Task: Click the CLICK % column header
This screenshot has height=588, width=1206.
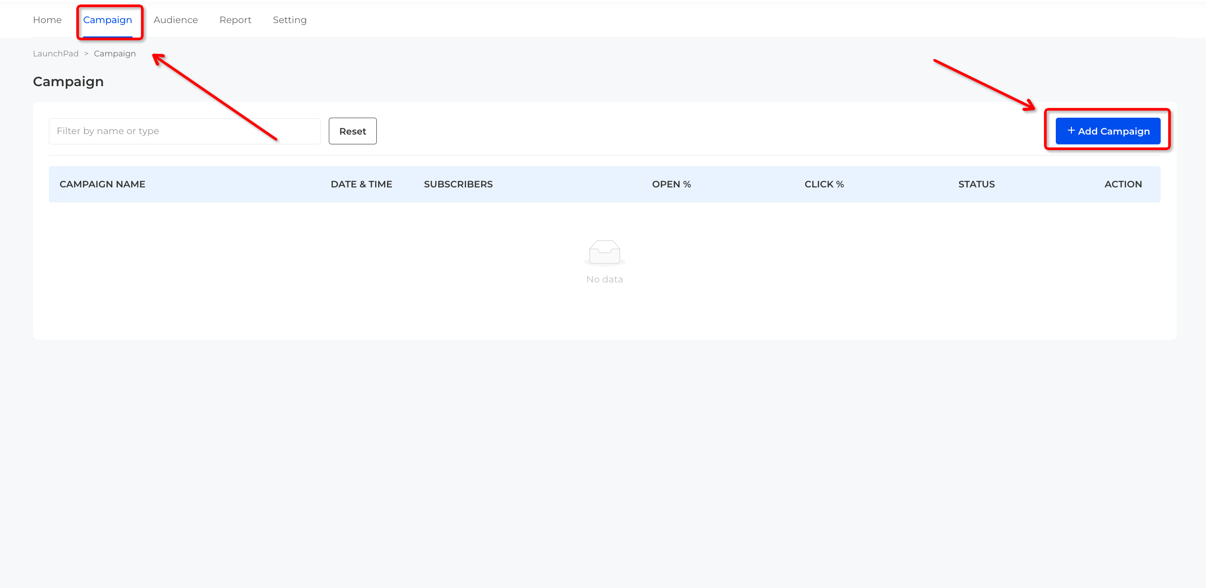Action: coord(824,184)
